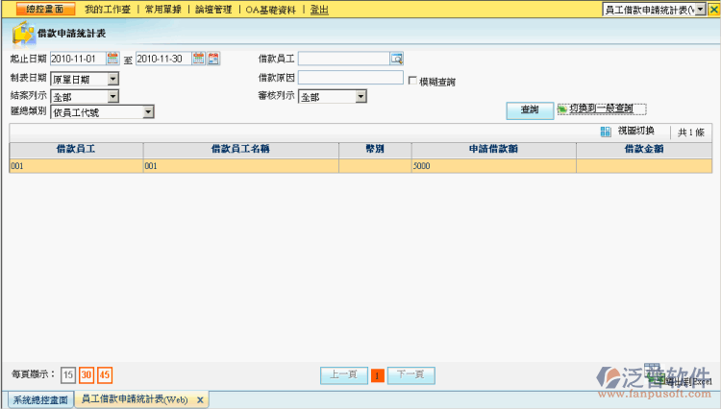Image resolution: width=721 pixels, height=409 pixels.
Task: Open OA基礎資料 menu item
Action: (x=271, y=10)
